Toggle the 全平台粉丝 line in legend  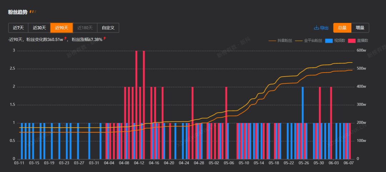tap(299, 41)
